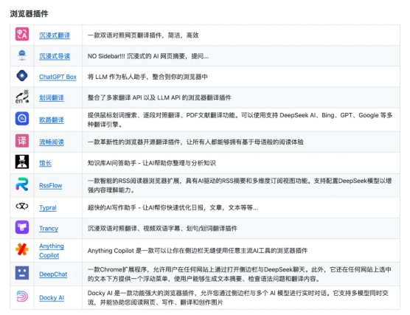Click the pink 译 icon for 流畅阅读
This screenshot has height=315, width=410.
pyautogui.click(x=22, y=141)
